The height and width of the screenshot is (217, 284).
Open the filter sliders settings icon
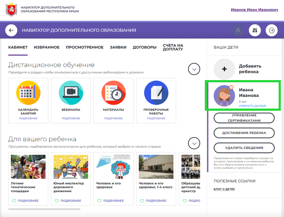click(255, 30)
